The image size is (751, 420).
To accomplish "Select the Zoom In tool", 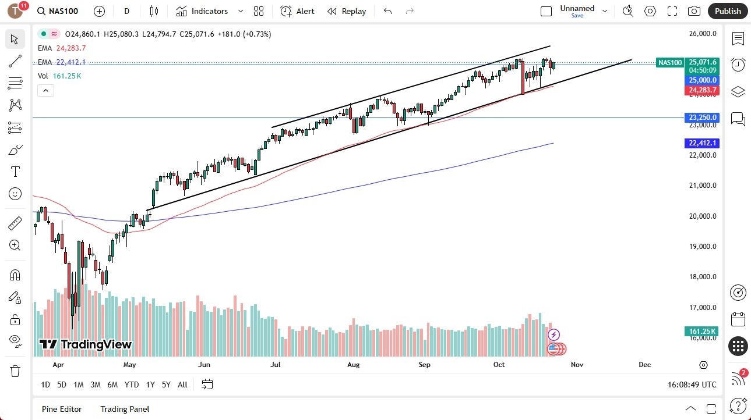I will coord(15,245).
